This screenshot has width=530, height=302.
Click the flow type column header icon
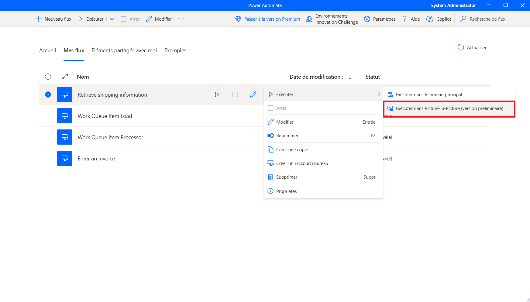tap(65, 77)
